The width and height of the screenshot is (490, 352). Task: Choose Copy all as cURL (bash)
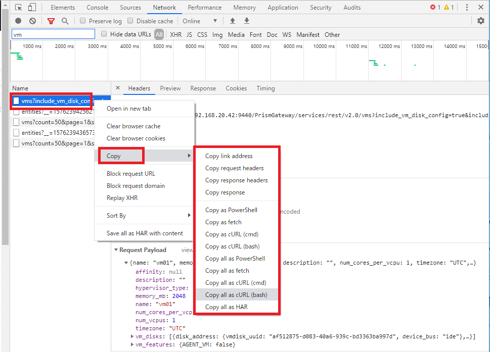(237, 295)
